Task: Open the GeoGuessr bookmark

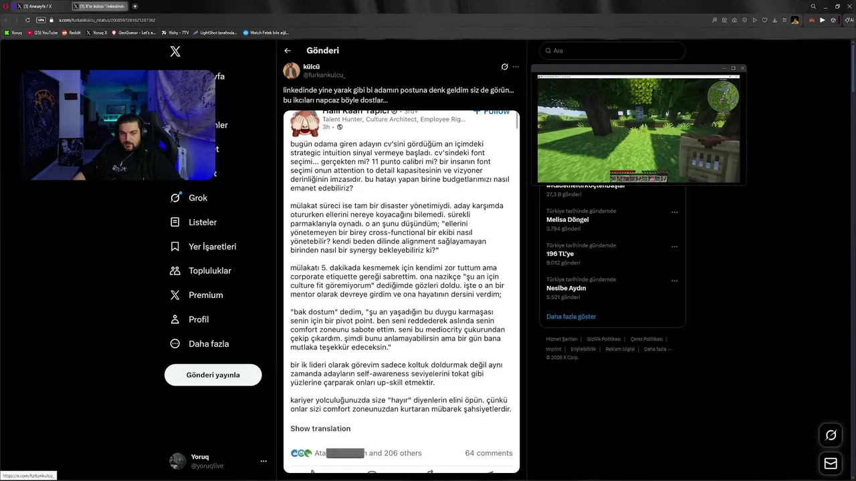Action: pos(134,32)
